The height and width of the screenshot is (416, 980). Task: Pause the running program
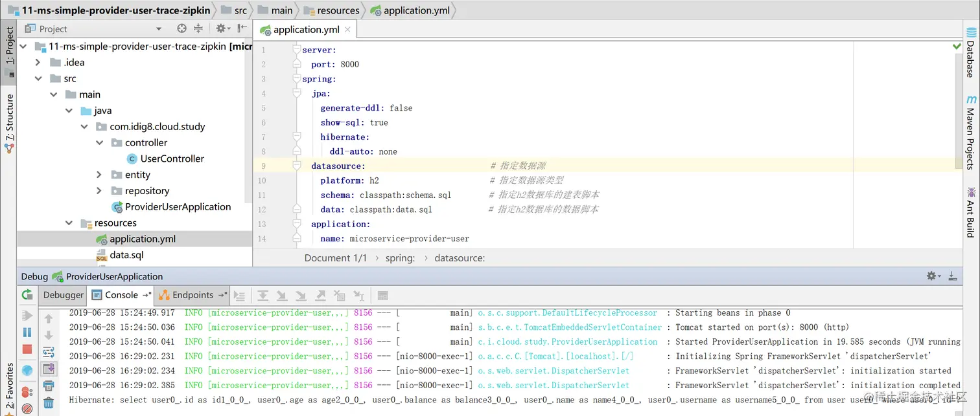click(x=27, y=333)
